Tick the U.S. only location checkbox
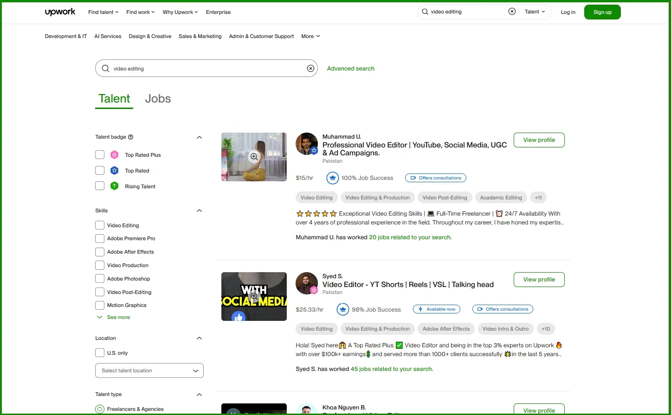Image resolution: width=671 pixels, height=415 pixels. coord(100,353)
